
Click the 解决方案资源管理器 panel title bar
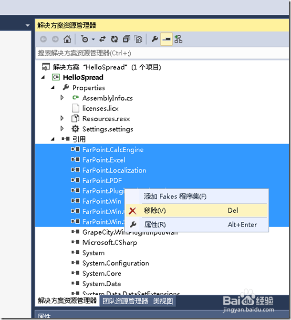click(162, 25)
